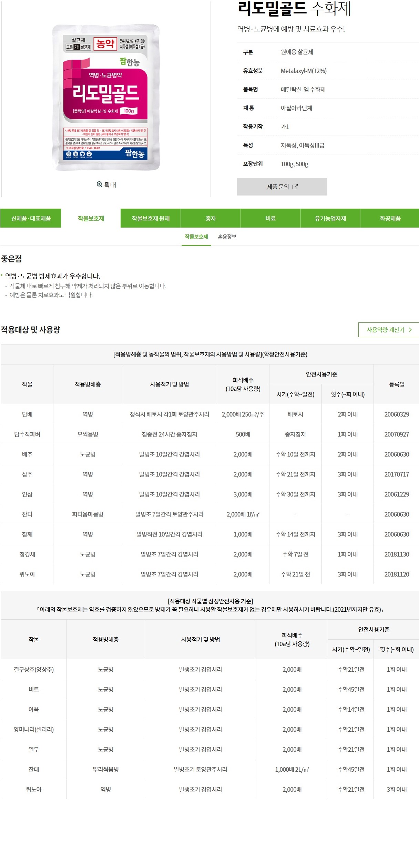The height and width of the screenshot is (841, 419).
Task: Click the 배추 crop cell
Action: click(x=27, y=454)
